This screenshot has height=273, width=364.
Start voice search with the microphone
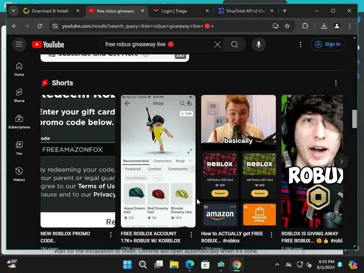(259, 44)
